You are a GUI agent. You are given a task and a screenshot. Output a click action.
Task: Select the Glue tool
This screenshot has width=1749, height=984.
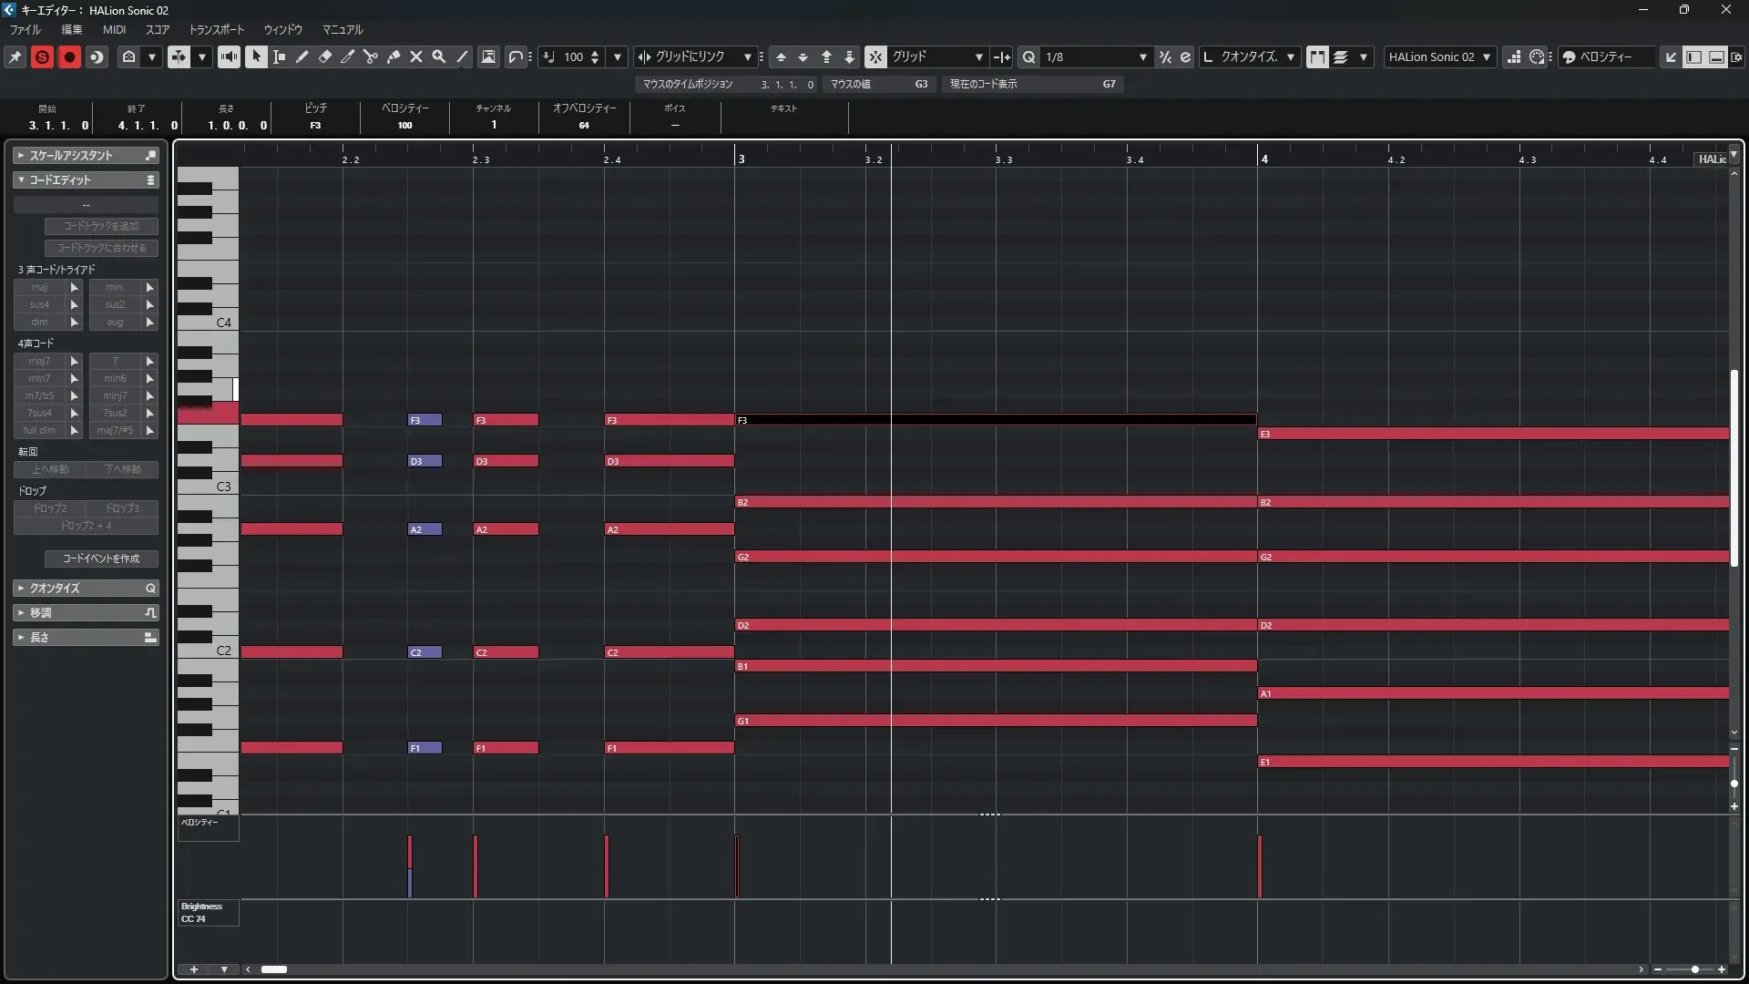pyautogui.click(x=394, y=56)
